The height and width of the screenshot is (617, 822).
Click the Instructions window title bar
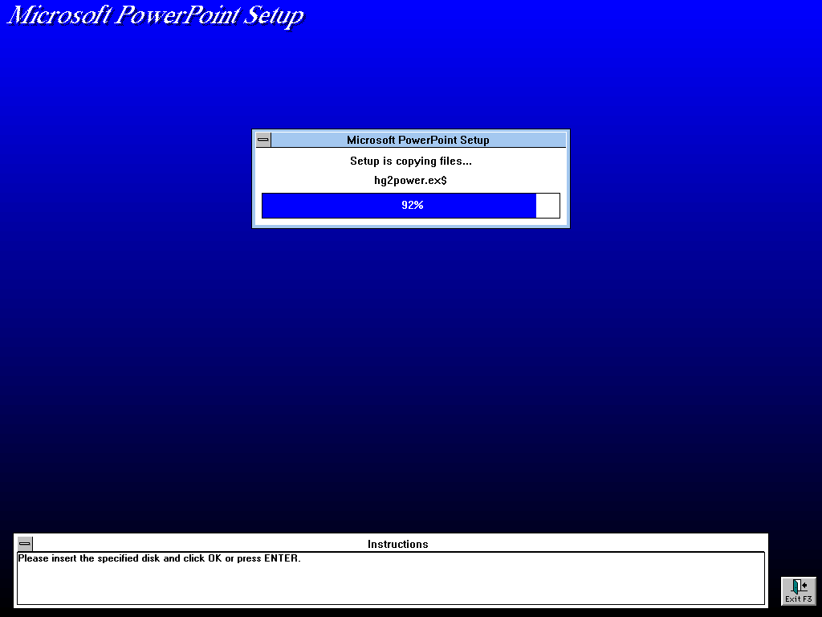click(398, 544)
